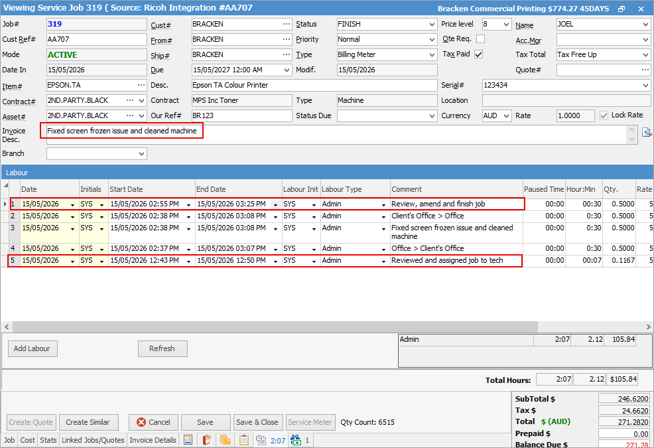Open the red book icon tab

(x=207, y=440)
